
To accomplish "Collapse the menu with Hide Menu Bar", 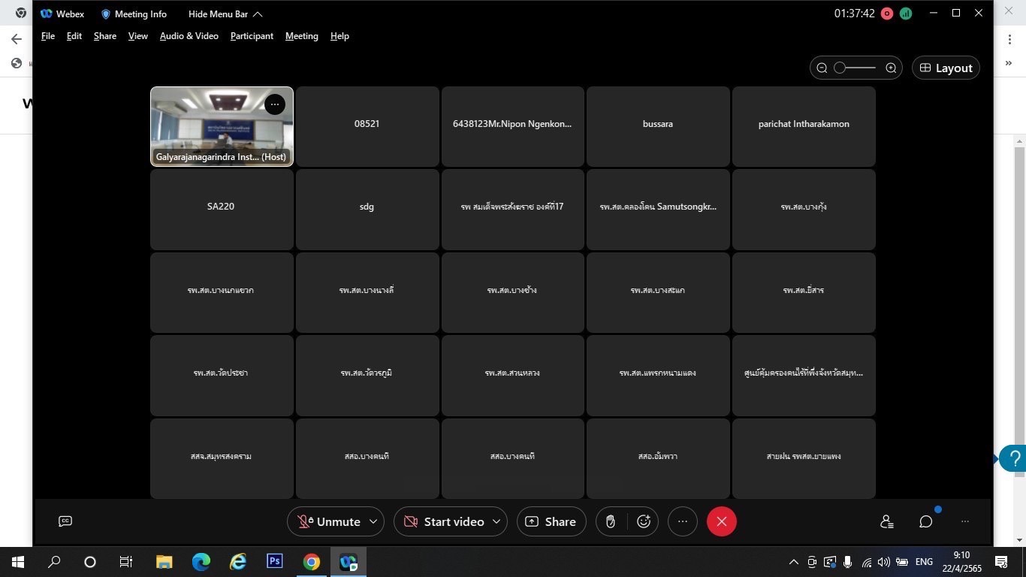I will [225, 14].
